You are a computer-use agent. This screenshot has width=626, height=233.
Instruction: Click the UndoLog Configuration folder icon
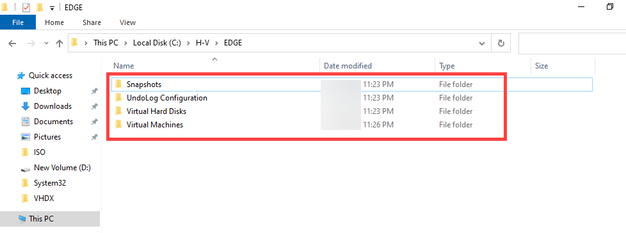(118, 97)
